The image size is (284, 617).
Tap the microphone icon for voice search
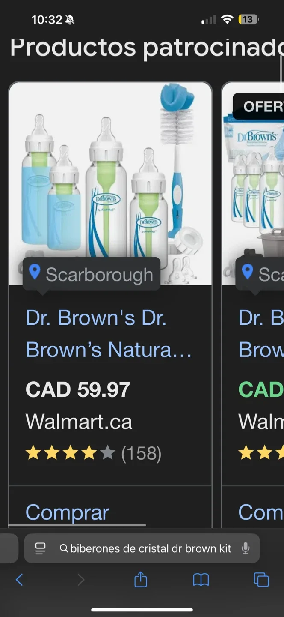pos(244,549)
